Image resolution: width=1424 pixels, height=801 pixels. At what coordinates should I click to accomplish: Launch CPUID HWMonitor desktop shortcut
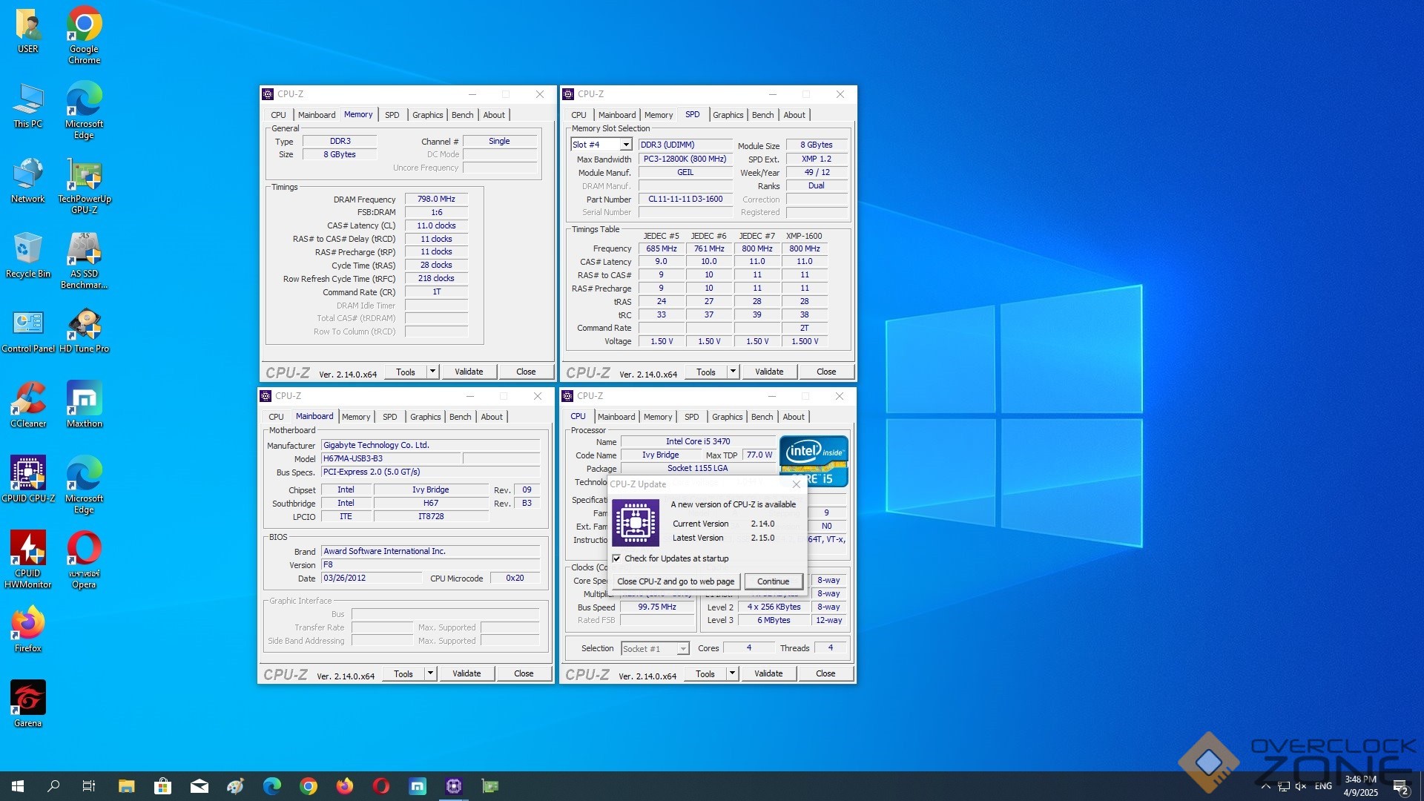click(x=28, y=559)
